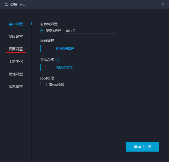Switch to the 高级设置 tab
The width and height of the screenshot is (169, 162).
[x=16, y=37]
